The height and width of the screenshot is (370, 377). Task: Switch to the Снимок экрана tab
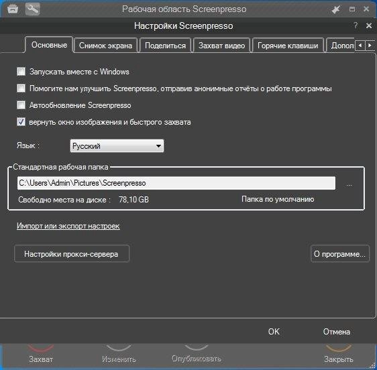105,46
